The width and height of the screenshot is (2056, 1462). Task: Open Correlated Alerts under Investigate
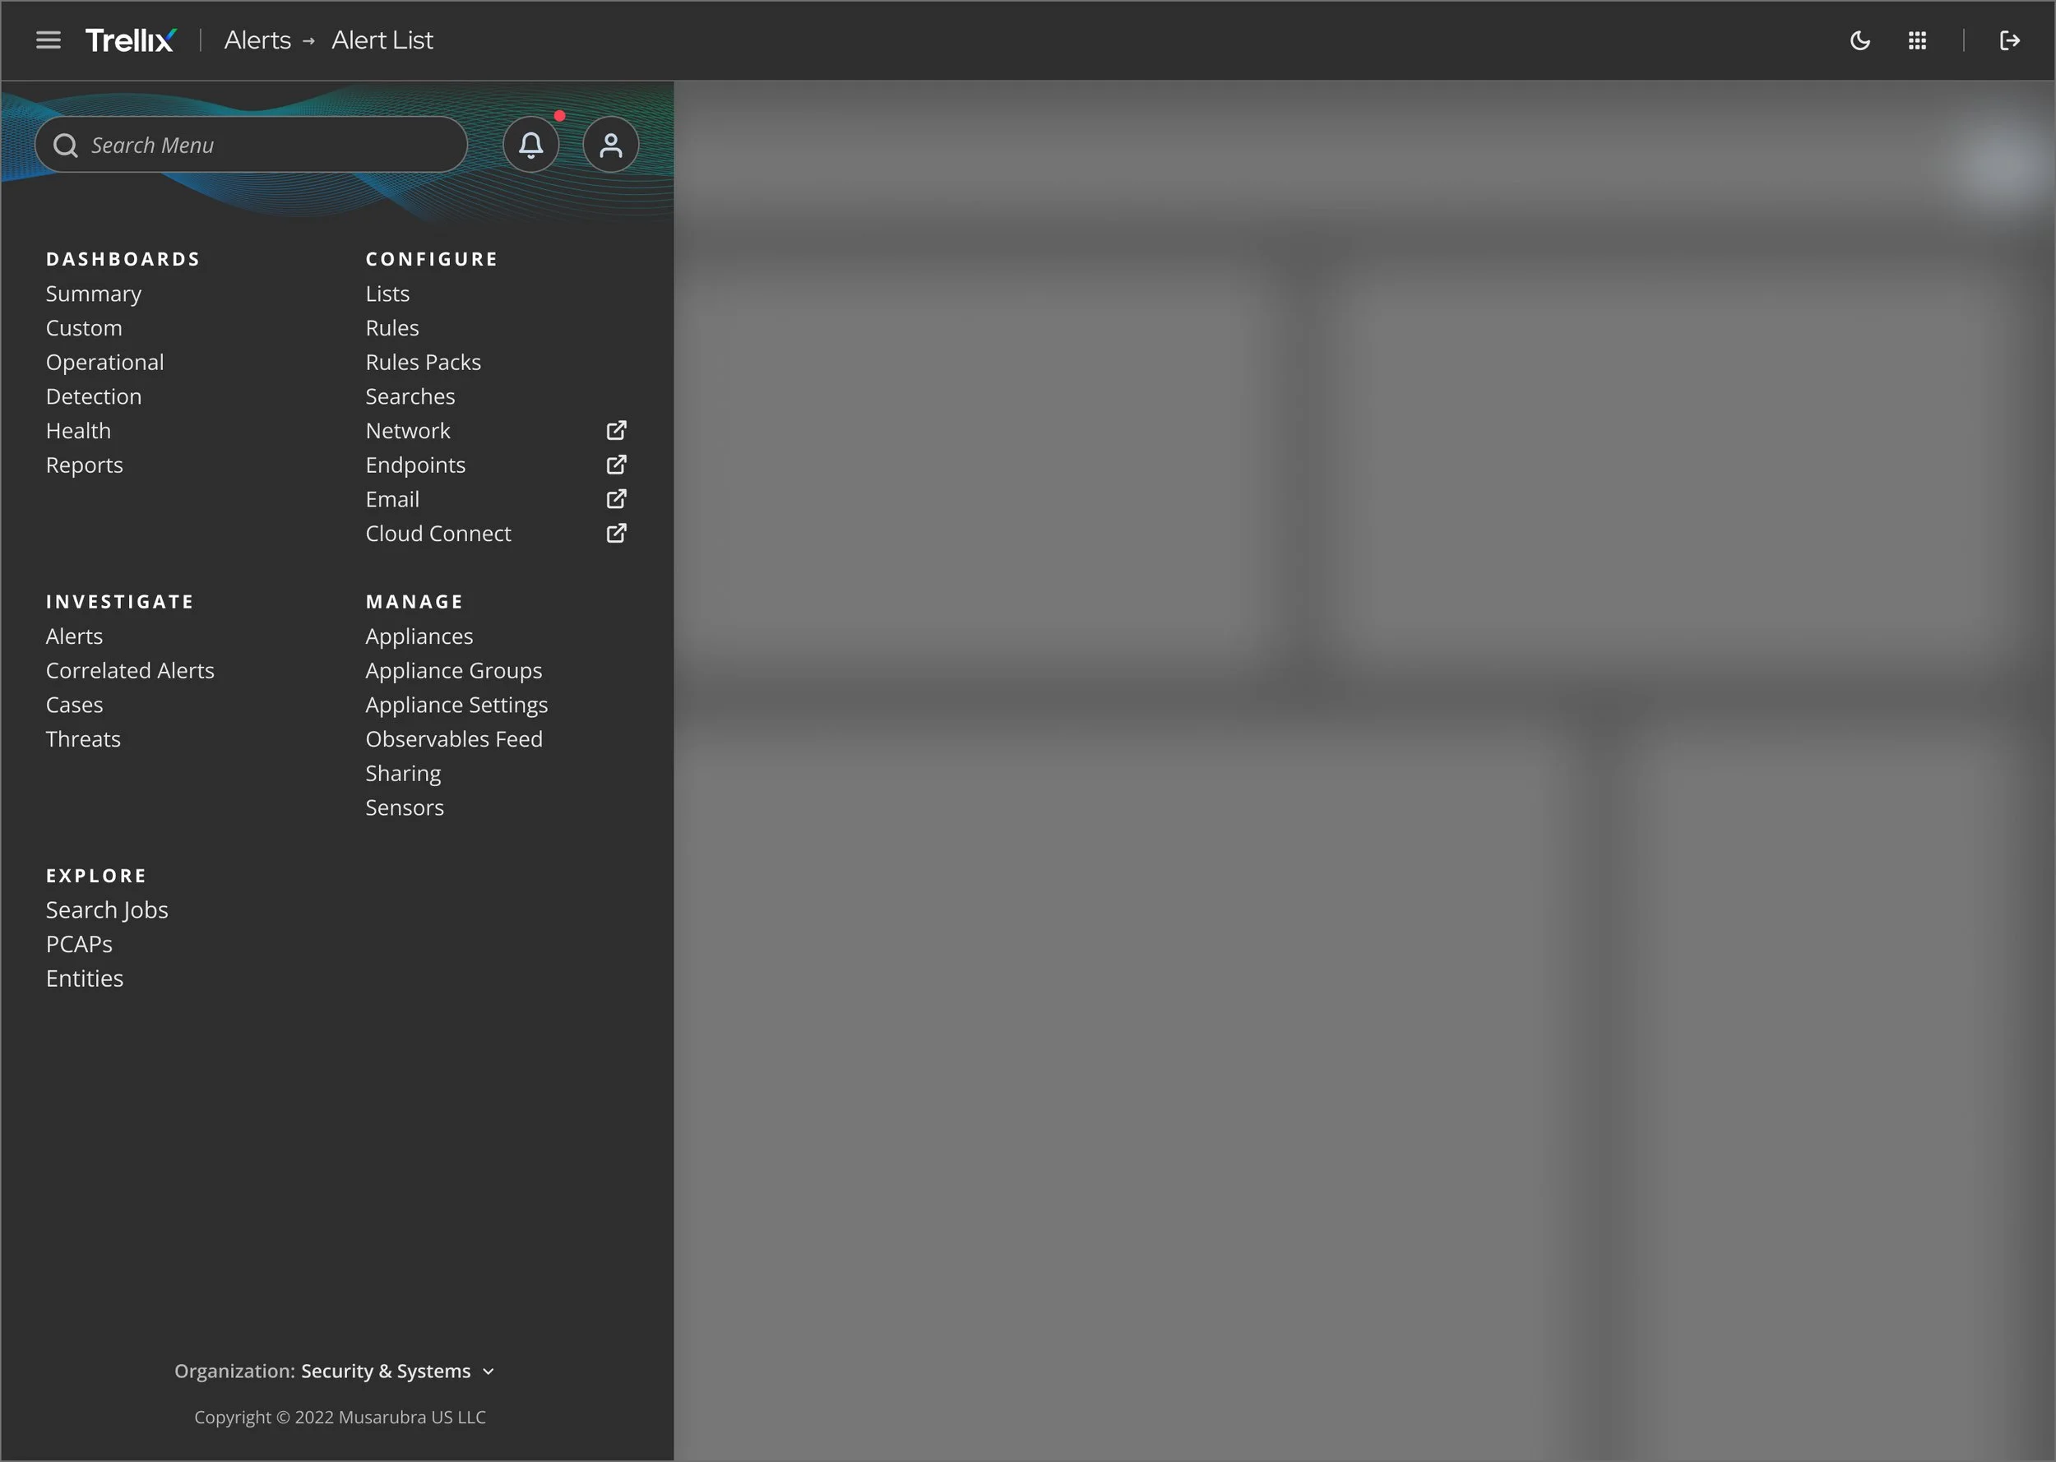130,671
